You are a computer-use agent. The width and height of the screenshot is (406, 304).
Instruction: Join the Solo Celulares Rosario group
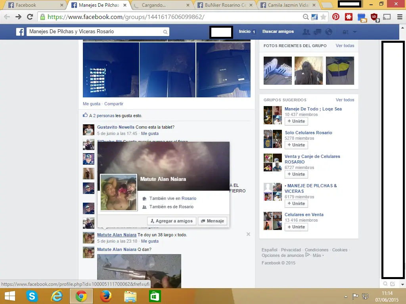[x=296, y=145]
